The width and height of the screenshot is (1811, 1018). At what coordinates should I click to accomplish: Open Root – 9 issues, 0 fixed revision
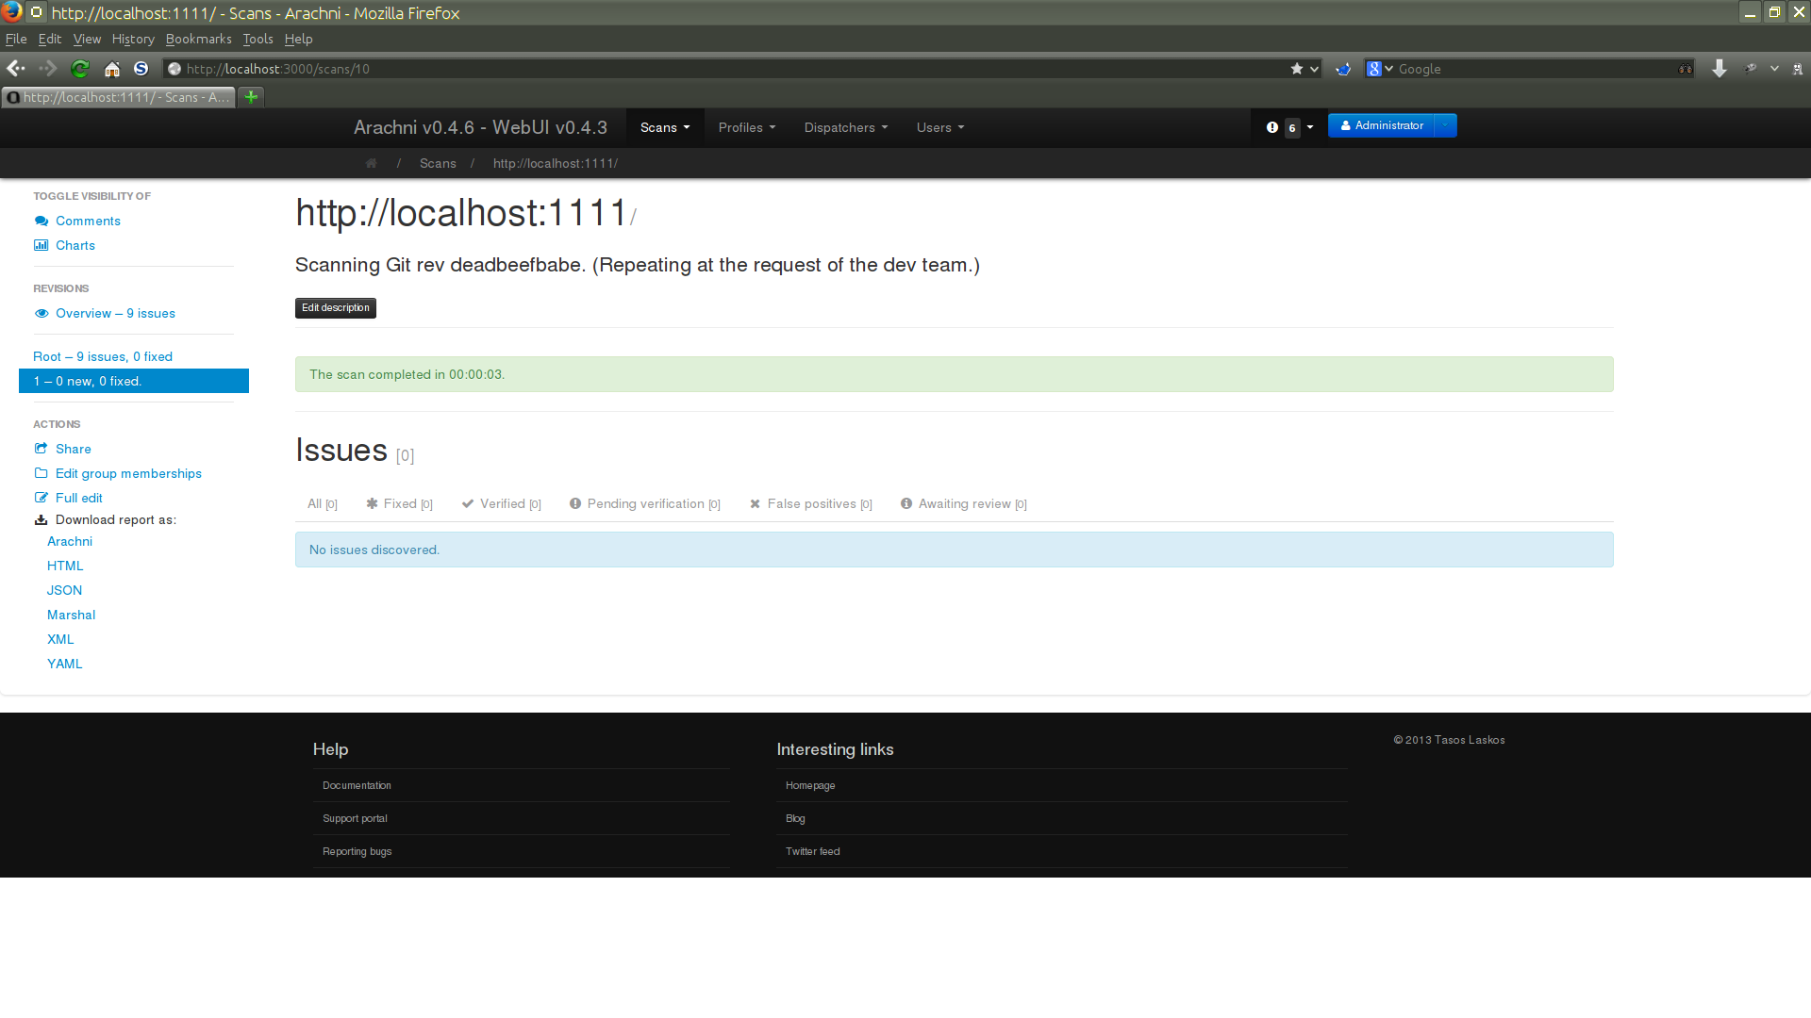(103, 356)
